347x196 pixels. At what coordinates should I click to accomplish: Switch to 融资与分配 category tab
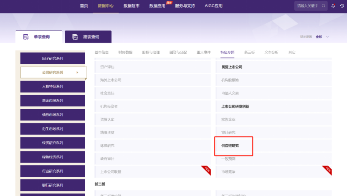pos(178,53)
